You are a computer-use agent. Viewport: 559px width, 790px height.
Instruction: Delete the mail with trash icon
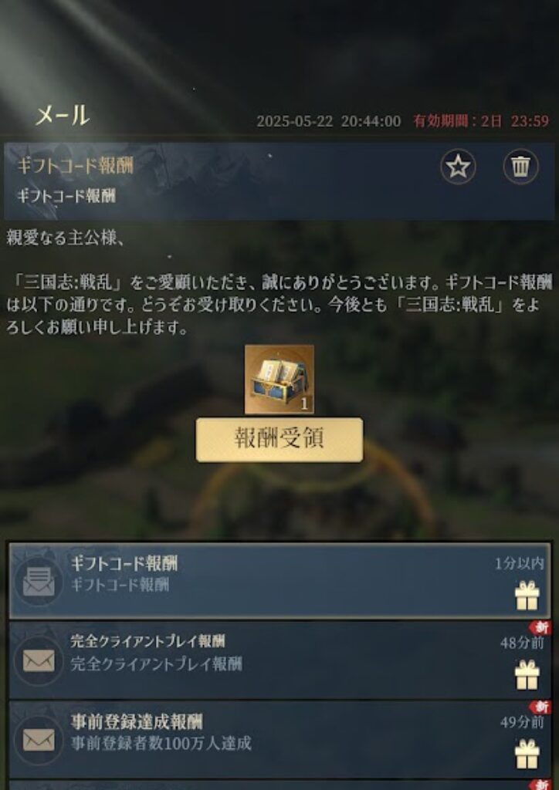[520, 167]
